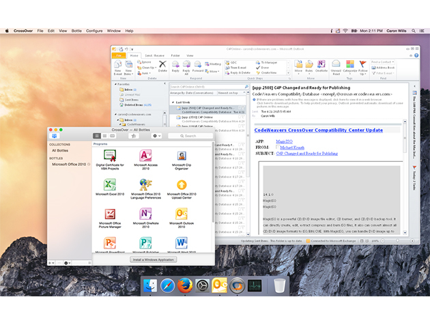
Task: Open Microsoft Access 2010 program icon
Action: click(x=145, y=156)
